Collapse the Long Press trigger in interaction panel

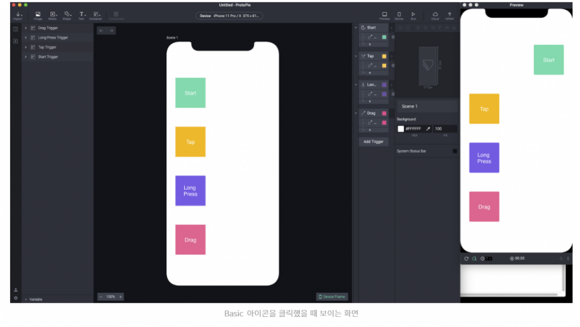[356, 84]
